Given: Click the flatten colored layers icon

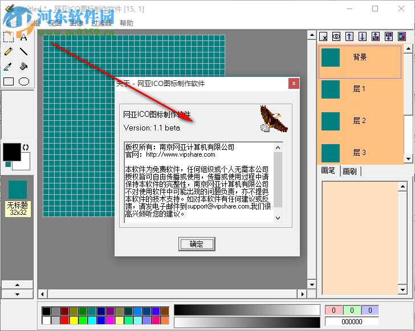Looking at the screenshot, I should 402,36.
